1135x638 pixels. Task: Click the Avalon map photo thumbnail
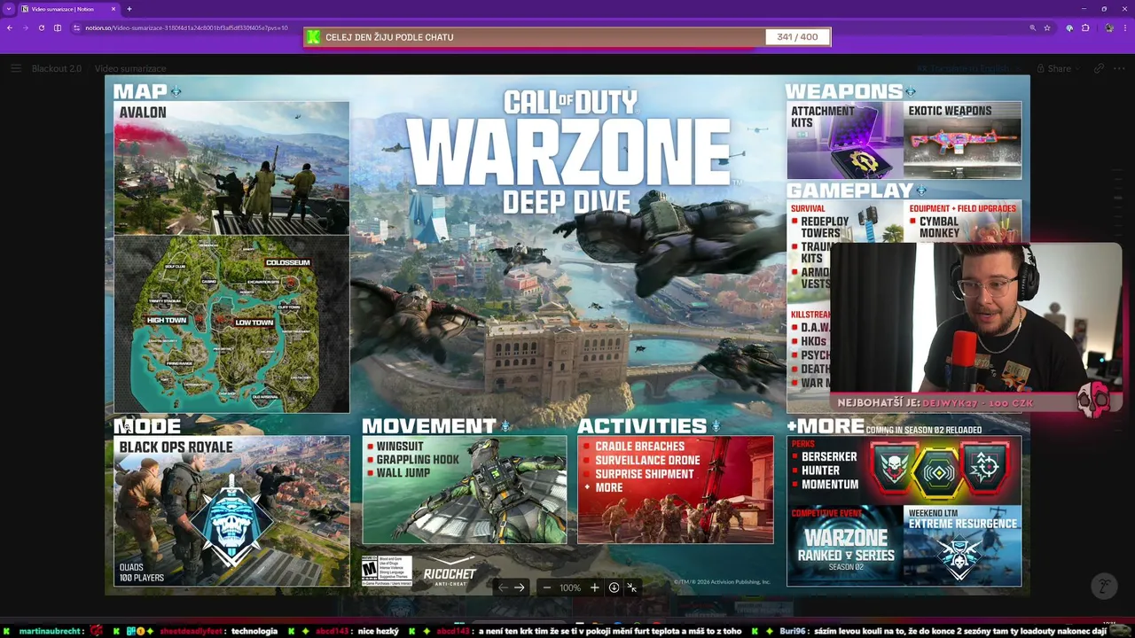pyautogui.click(x=231, y=167)
